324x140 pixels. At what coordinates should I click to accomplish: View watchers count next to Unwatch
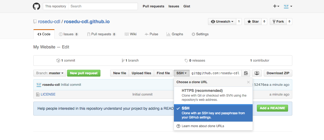(x=239, y=22)
